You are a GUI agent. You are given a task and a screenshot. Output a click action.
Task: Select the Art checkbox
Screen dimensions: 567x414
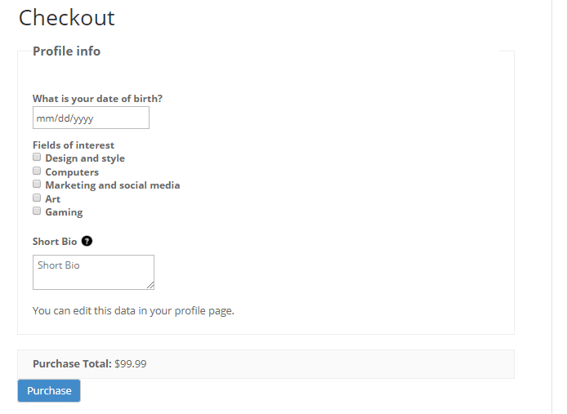pyautogui.click(x=37, y=198)
